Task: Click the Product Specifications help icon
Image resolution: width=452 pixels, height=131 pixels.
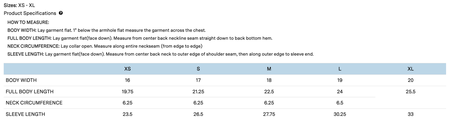Action: [61, 13]
